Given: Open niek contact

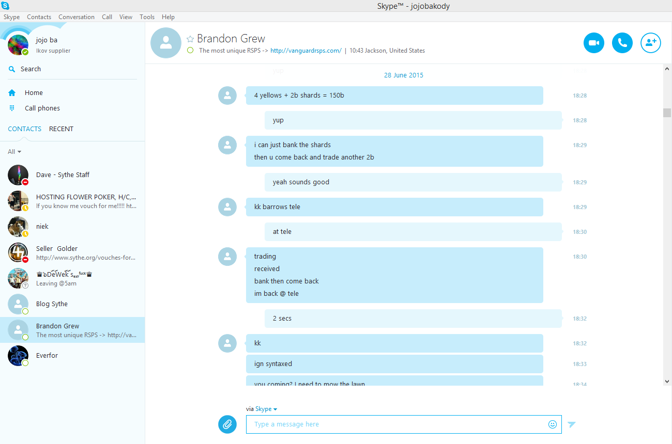Looking at the screenshot, I should coord(72,227).
